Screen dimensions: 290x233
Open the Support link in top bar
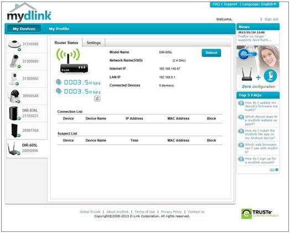(x=230, y=4)
